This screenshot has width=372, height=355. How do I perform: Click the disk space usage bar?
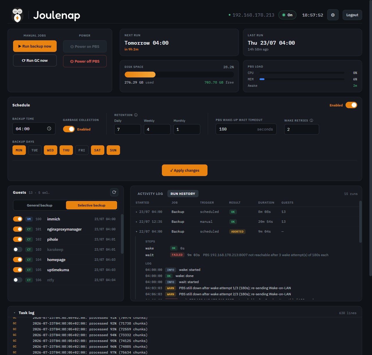point(179,75)
